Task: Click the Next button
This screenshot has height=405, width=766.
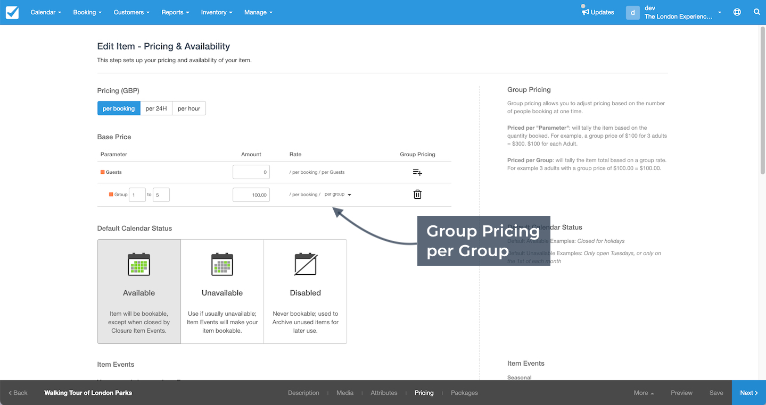Action: 749,393
